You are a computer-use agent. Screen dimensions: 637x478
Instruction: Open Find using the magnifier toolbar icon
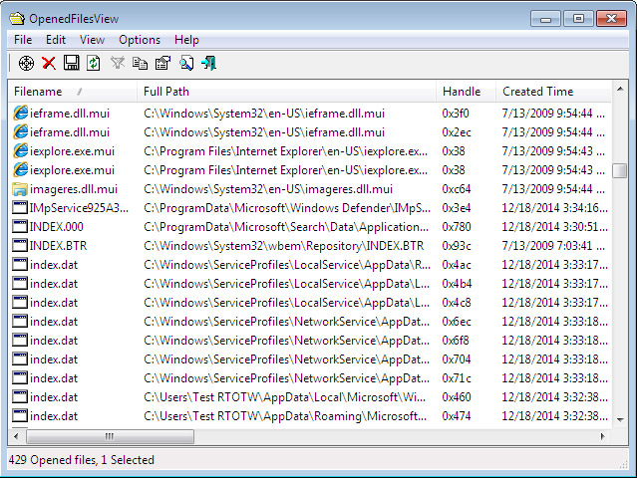coord(186,64)
